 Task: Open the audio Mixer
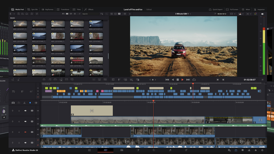246,9
